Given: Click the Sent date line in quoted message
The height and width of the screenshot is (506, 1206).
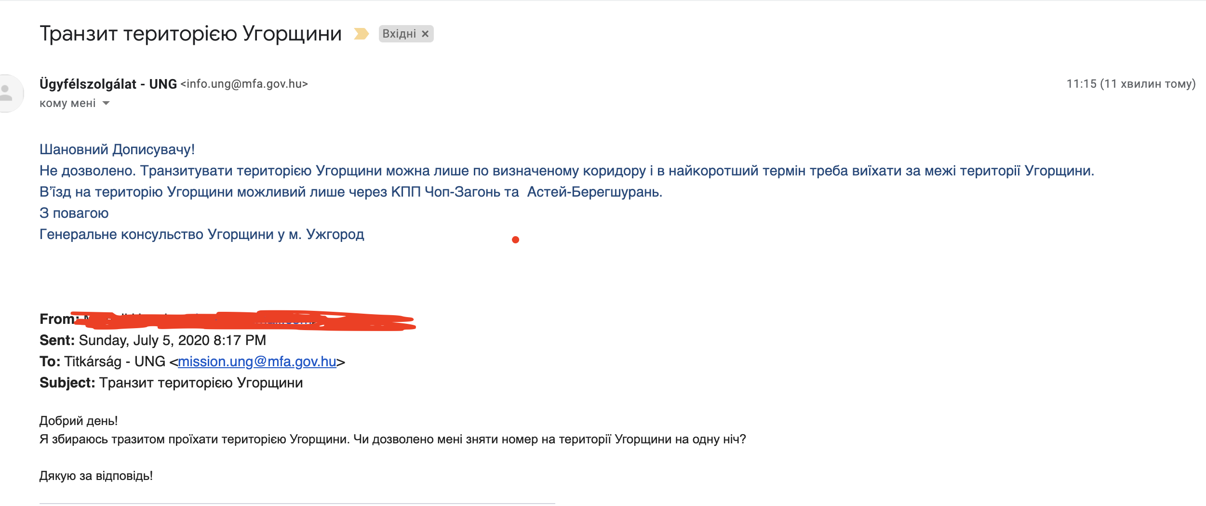Looking at the screenshot, I should click(152, 340).
